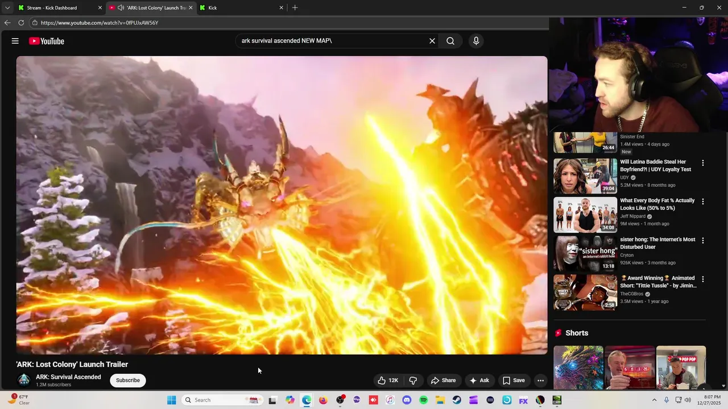
Task: Open the TheCGBros channel name
Action: point(631,294)
